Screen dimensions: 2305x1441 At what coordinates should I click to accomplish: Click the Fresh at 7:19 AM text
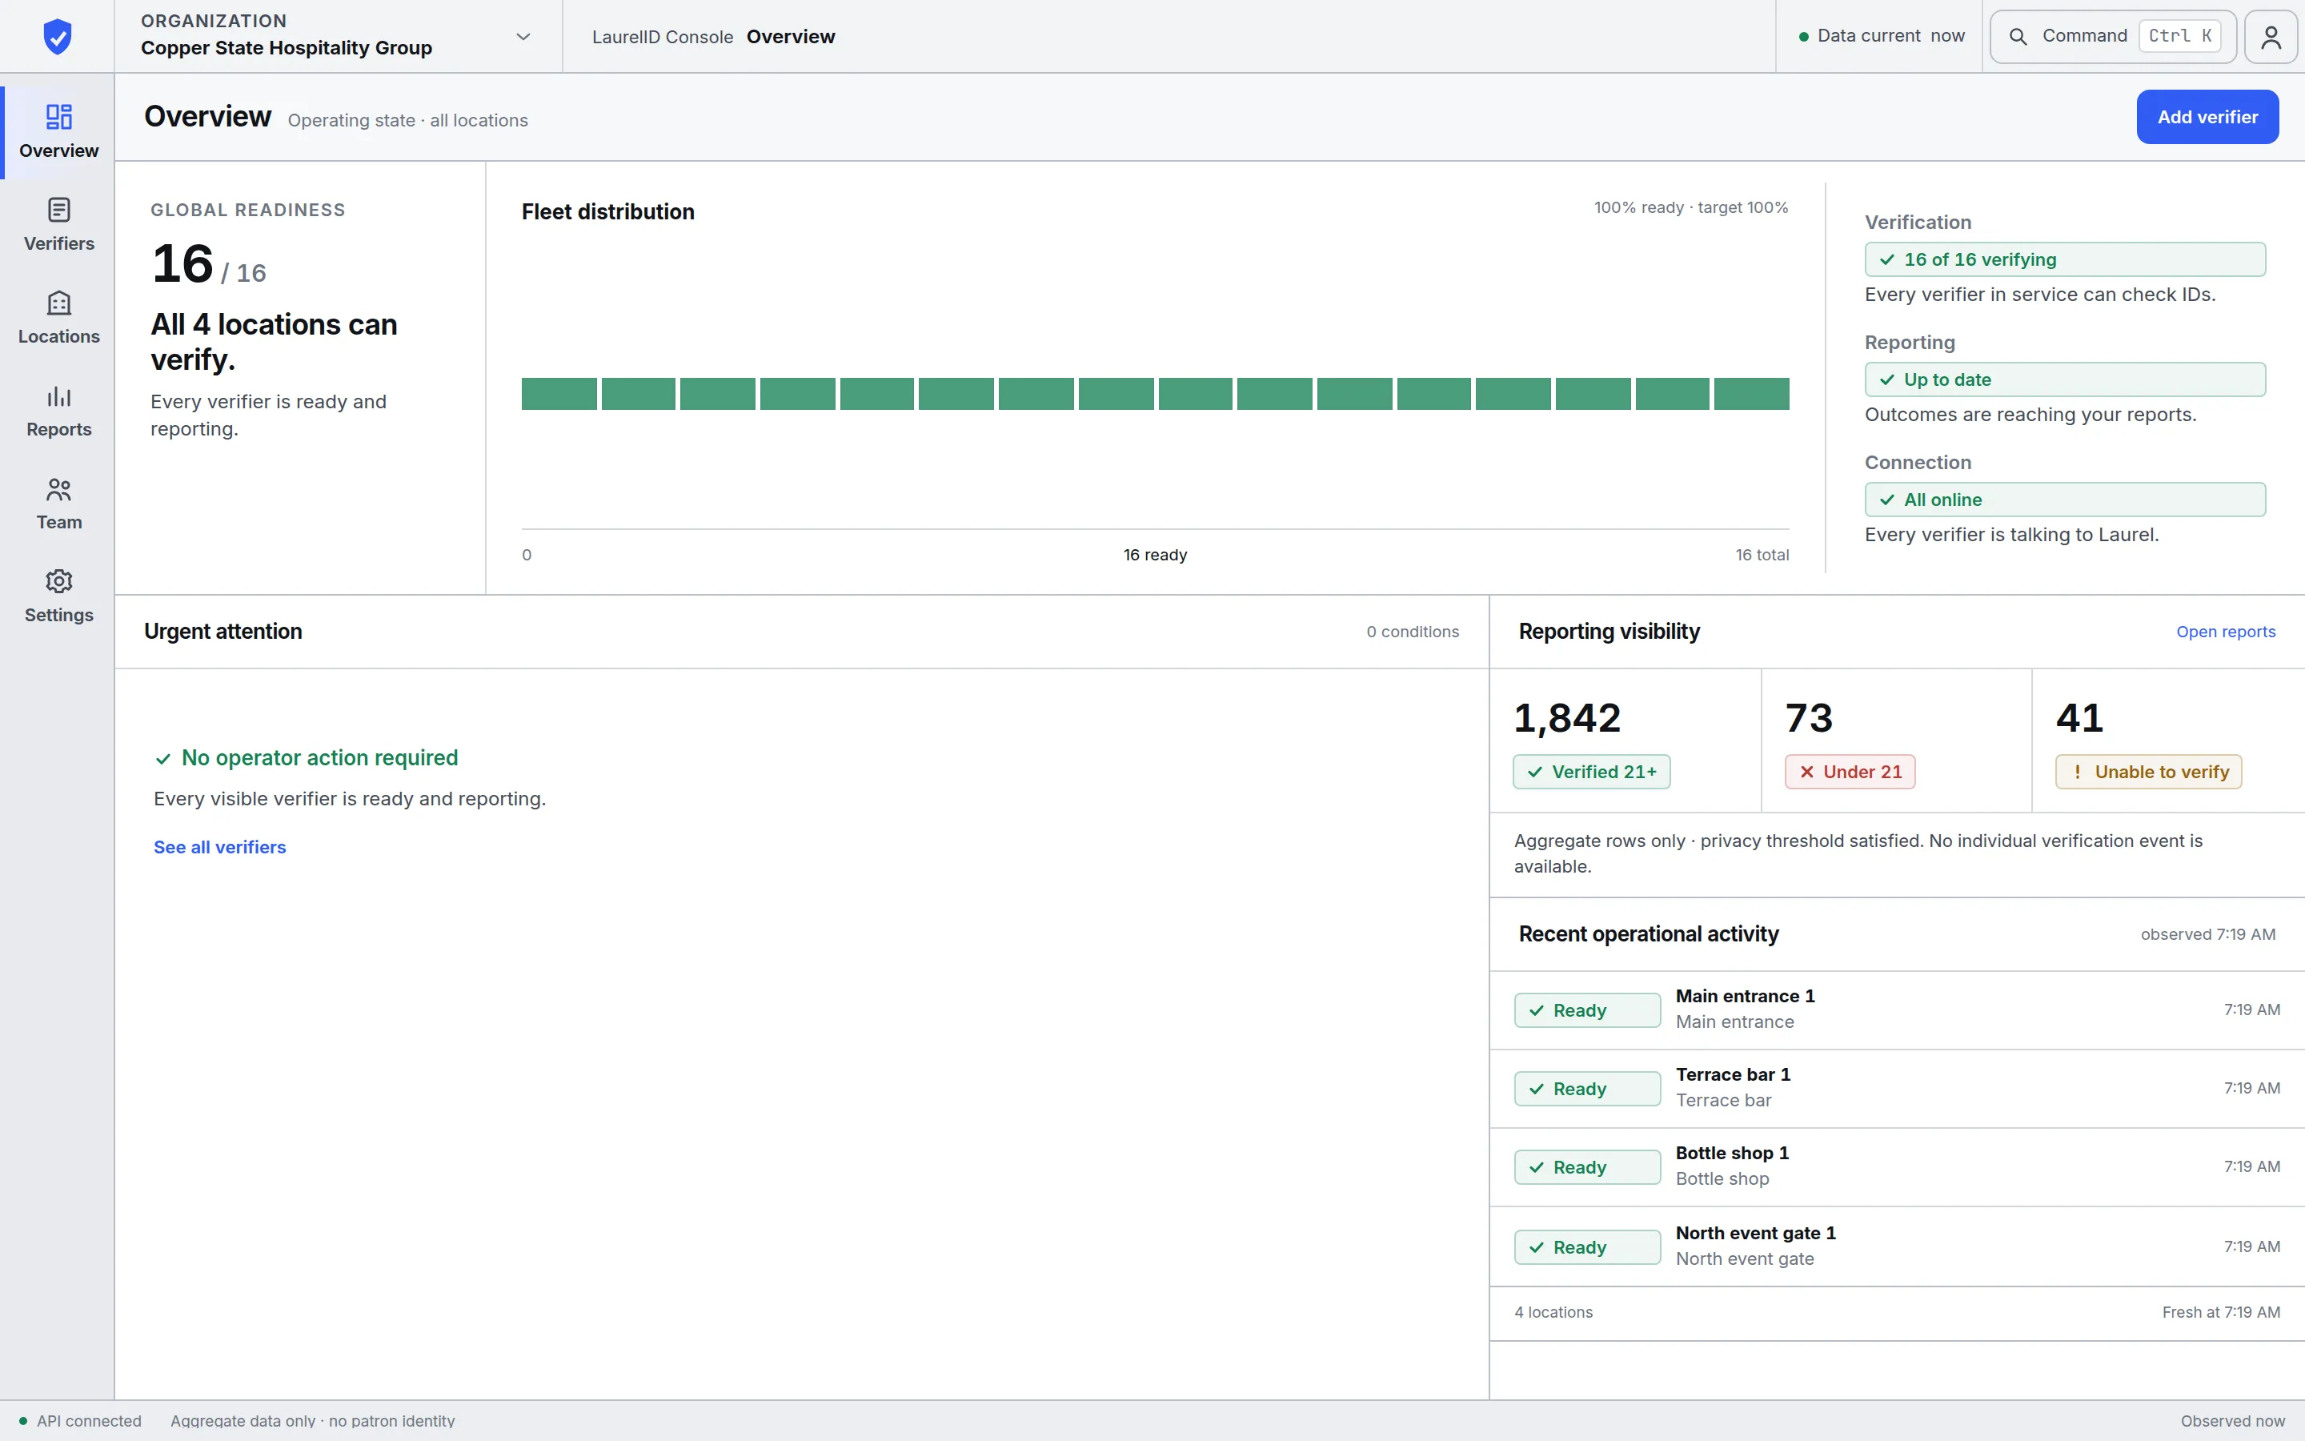click(x=2220, y=1312)
